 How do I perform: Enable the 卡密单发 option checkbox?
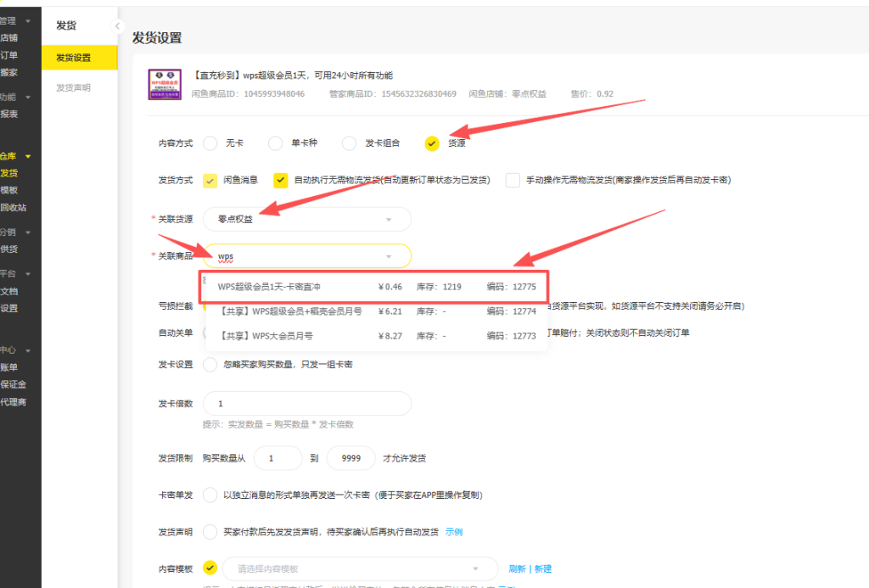[210, 495]
